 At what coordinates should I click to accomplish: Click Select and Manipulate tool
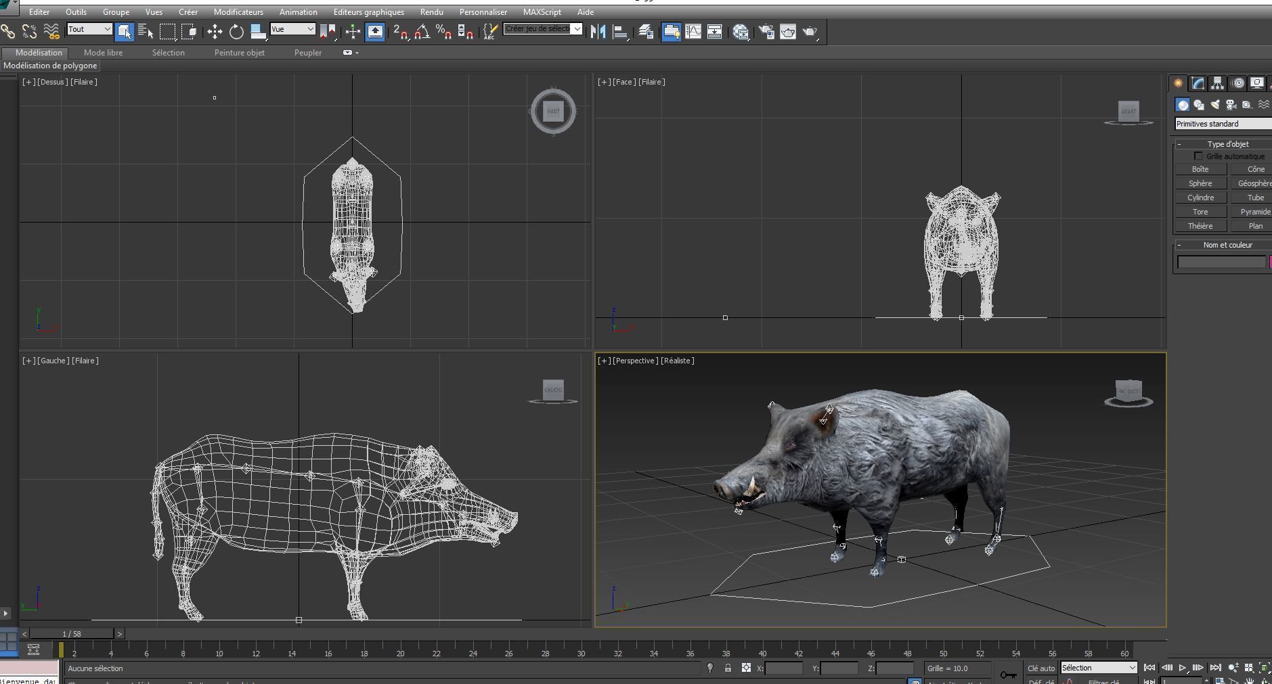(x=353, y=31)
